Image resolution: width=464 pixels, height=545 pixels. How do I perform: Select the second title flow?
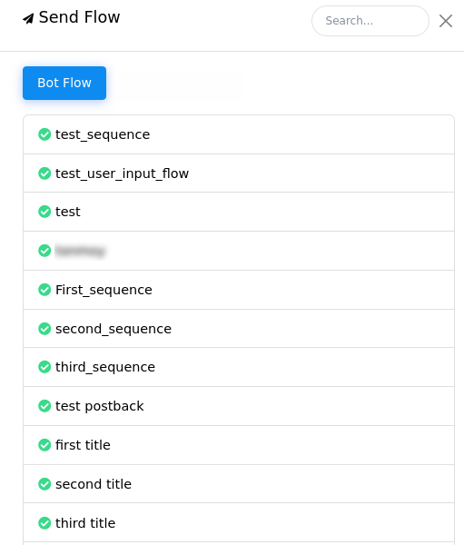tap(239, 484)
